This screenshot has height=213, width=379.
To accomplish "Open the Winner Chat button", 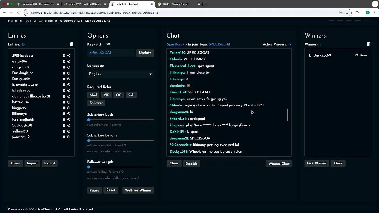I will pyautogui.click(x=279, y=164).
